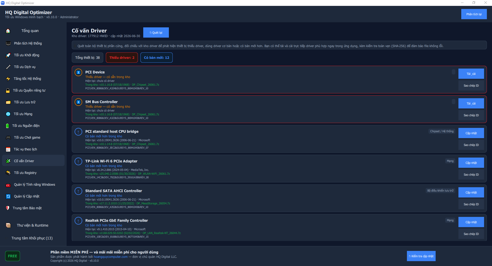This screenshot has width=492, height=266.
Task: Click Tải_cài for SM Bus Controller
Action: point(471,103)
